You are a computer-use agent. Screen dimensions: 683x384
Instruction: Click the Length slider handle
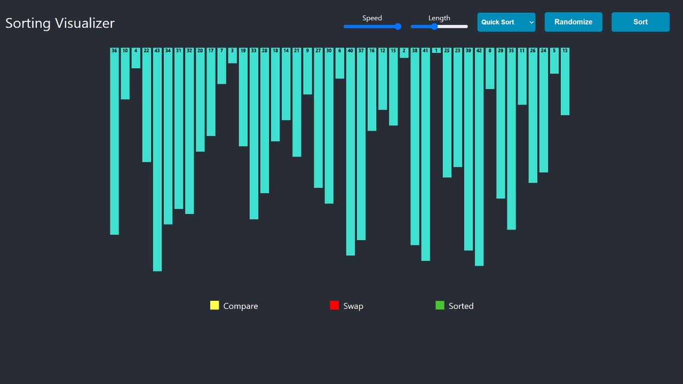click(434, 26)
